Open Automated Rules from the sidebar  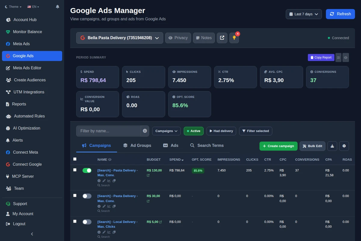pos(32,116)
